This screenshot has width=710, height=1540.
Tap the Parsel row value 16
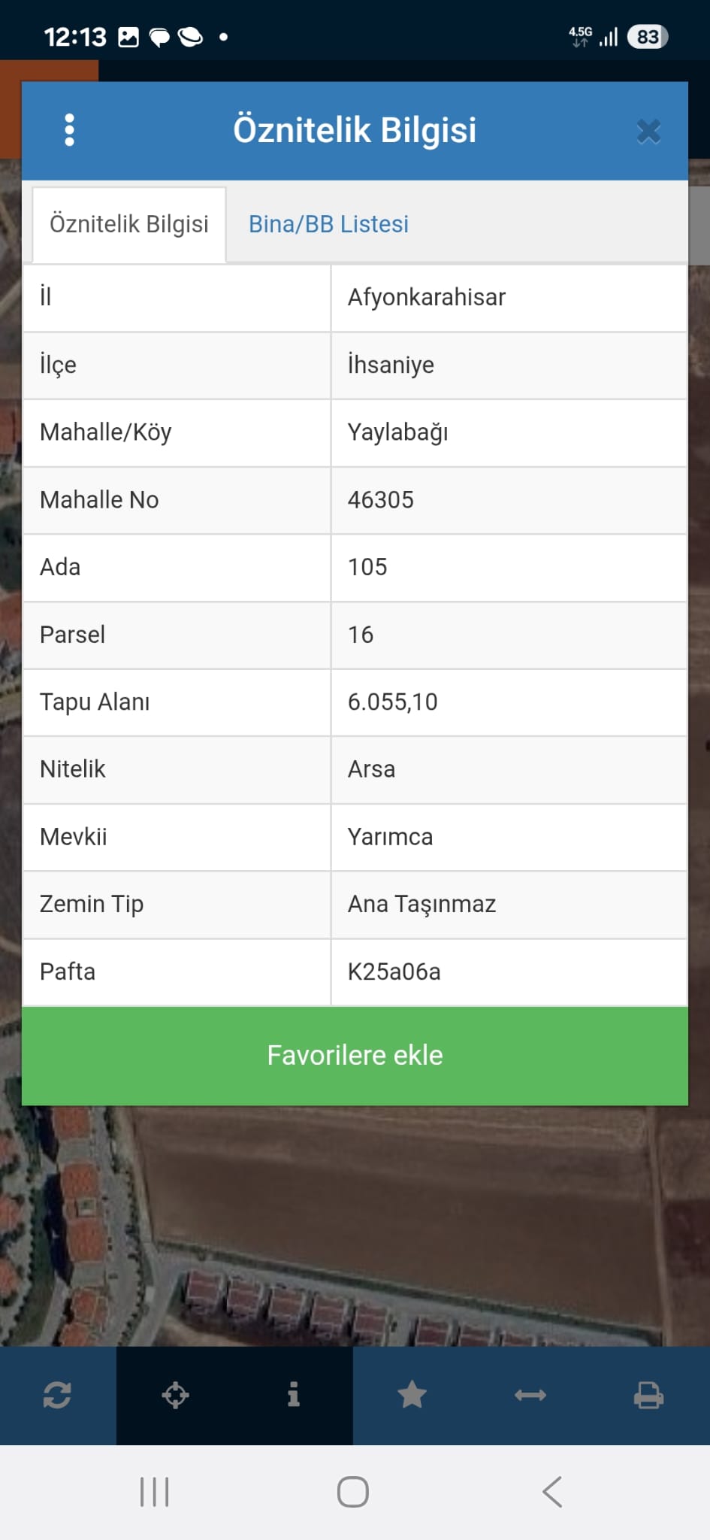tap(361, 635)
